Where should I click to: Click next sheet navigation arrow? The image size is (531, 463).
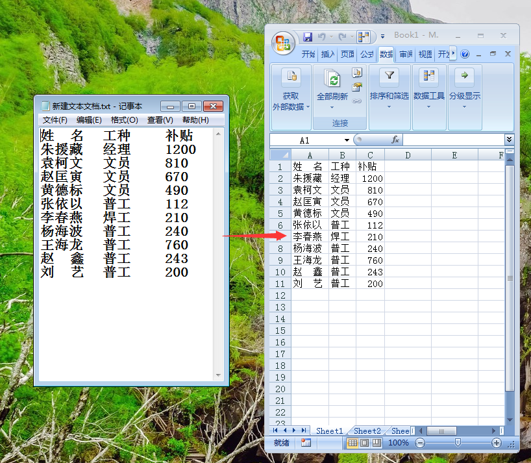click(x=294, y=430)
